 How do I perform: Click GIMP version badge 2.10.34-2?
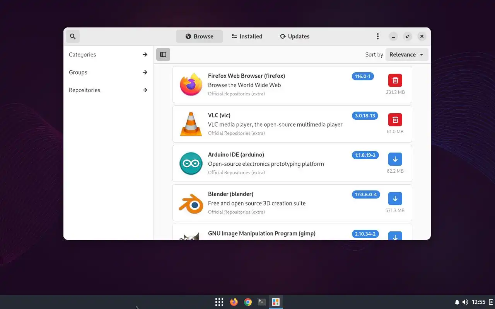click(365, 234)
